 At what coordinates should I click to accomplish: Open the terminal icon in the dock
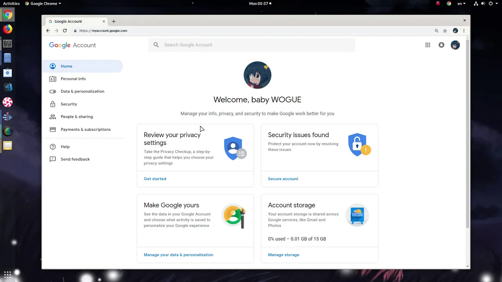7,43
